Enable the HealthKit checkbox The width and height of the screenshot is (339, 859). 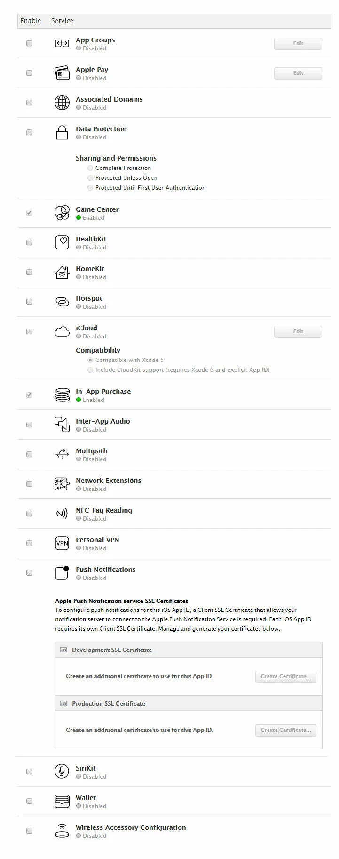pyautogui.click(x=29, y=242)
